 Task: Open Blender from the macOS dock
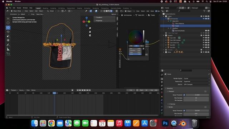click(x=182, y=123)
